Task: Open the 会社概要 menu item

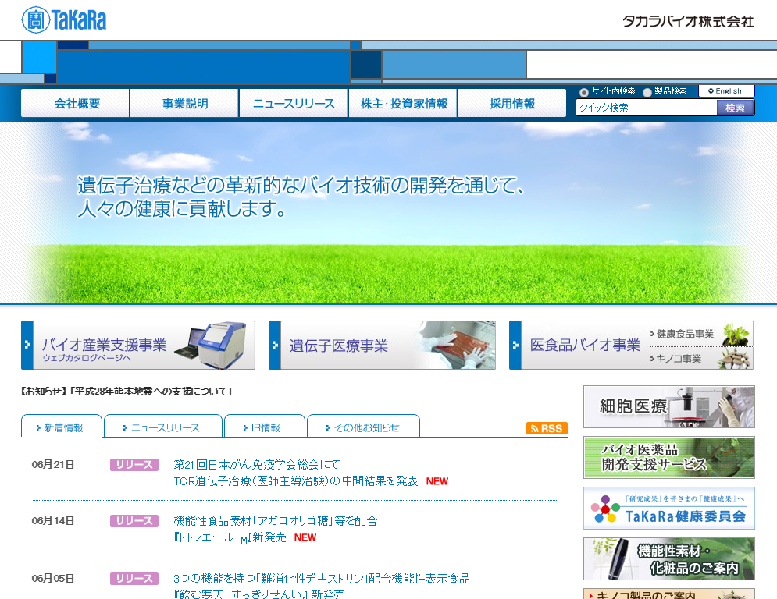Action: 75,104
